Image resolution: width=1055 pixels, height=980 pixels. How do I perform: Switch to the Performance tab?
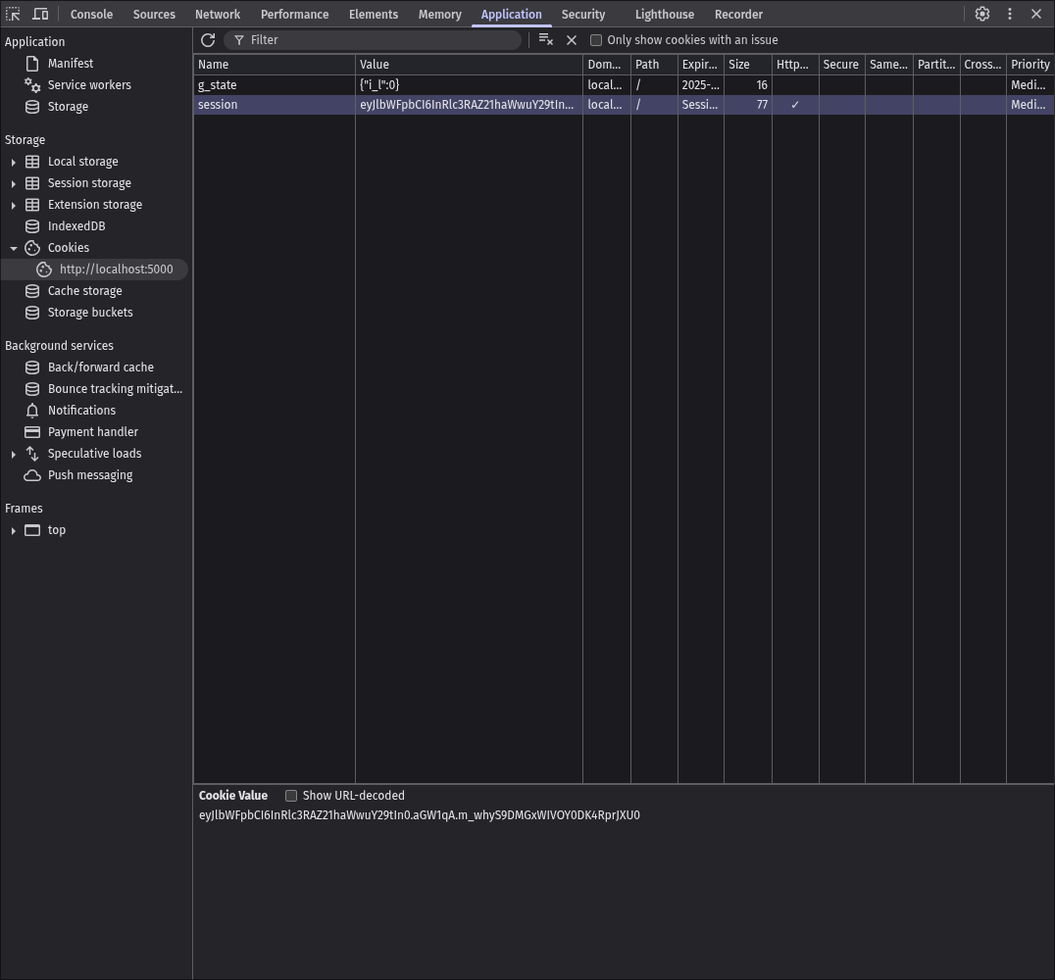295,14
